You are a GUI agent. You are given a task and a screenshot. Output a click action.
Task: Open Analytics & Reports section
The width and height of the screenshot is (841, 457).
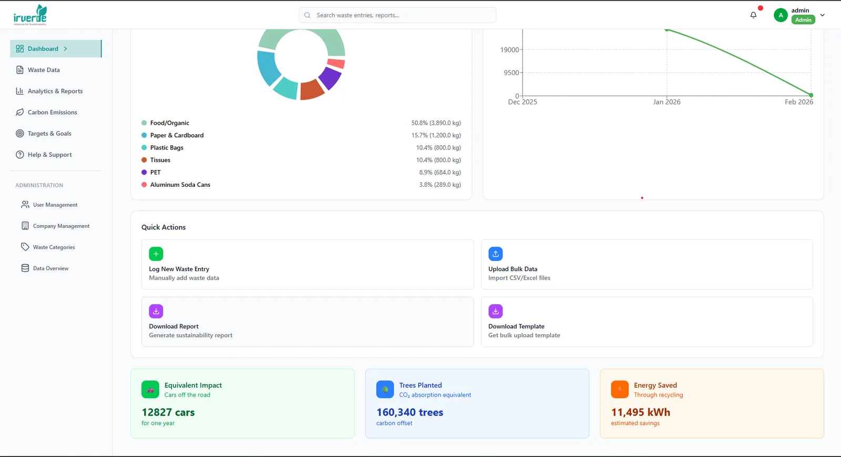(x=56, y=91)
